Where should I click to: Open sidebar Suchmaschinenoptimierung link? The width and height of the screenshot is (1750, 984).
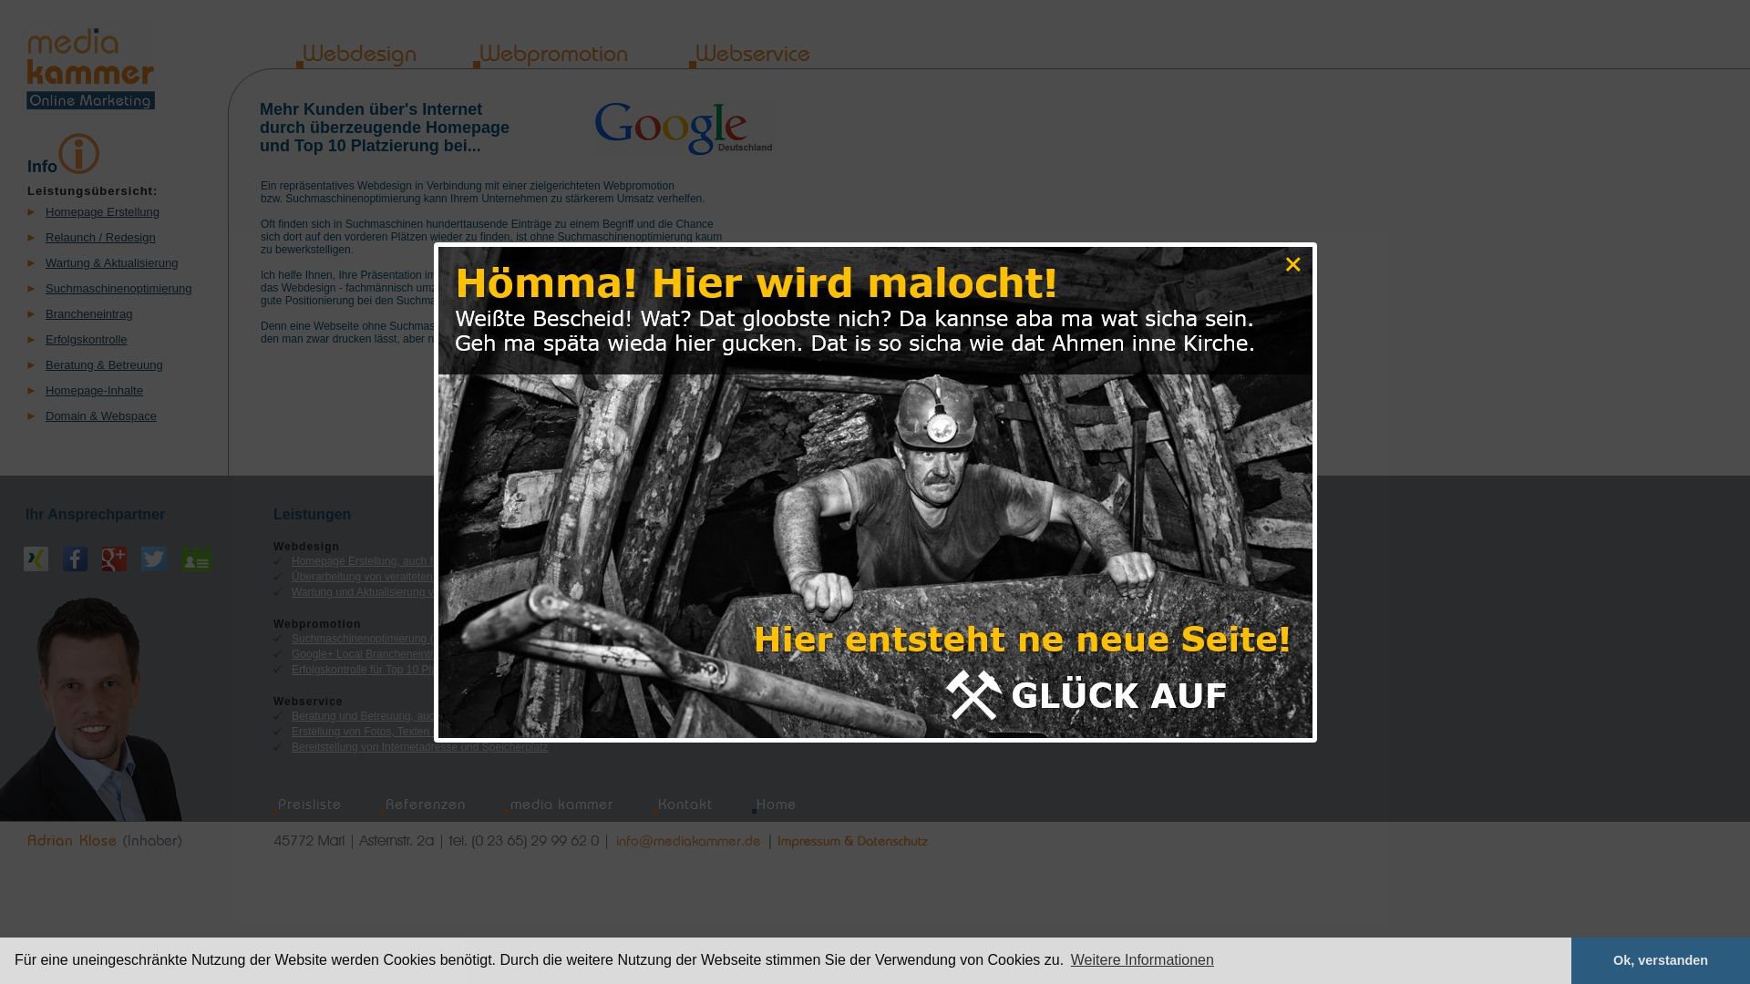[x=118, y=289]
